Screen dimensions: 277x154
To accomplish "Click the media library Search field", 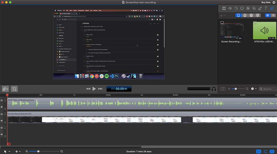I will point(268,89).
